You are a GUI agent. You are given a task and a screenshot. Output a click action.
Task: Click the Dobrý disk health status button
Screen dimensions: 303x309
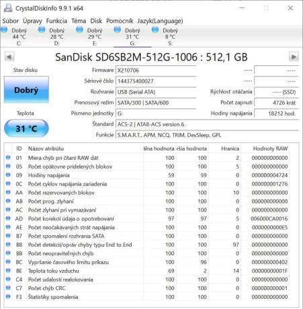click(26, 90)
